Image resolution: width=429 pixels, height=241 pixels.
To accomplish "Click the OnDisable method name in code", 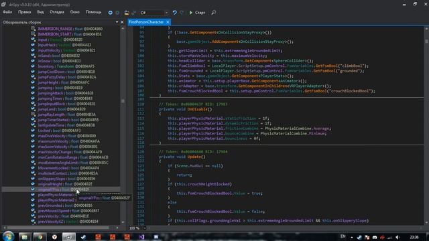I will pos(197,109).
